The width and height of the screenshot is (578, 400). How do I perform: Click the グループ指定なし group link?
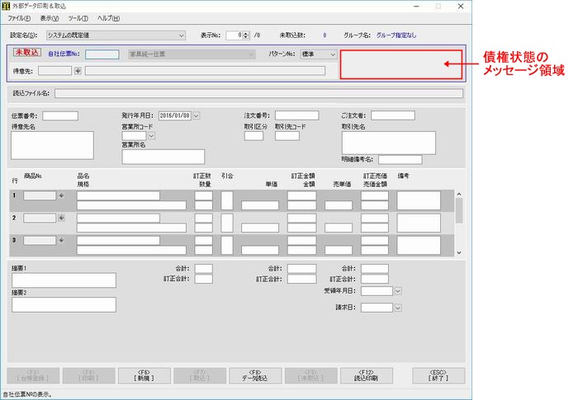coord(396,35)
